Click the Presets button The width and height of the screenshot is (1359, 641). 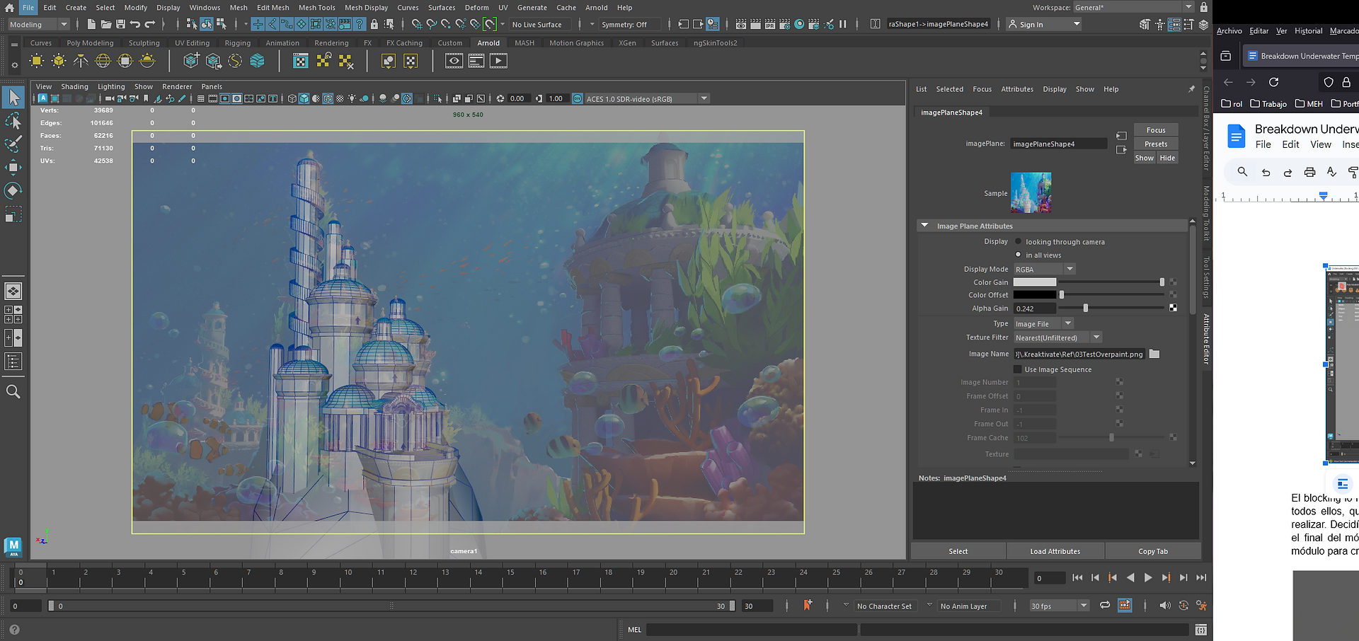[1156, 144]
